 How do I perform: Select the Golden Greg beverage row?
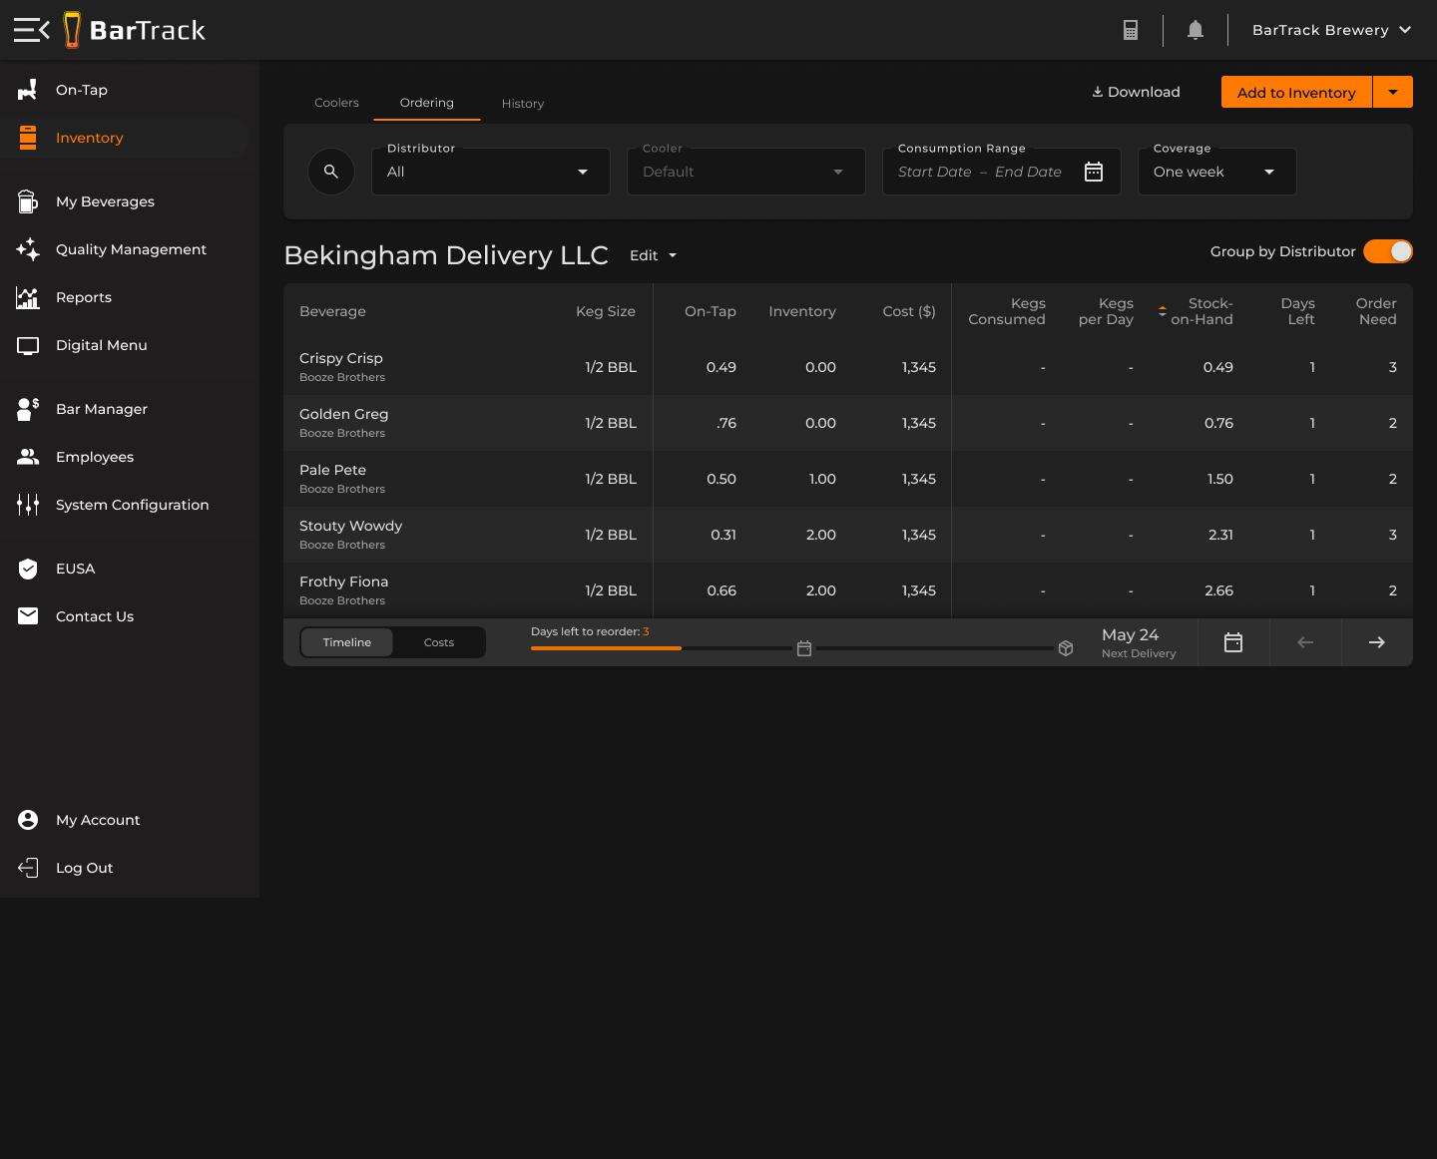coord(848,423)
